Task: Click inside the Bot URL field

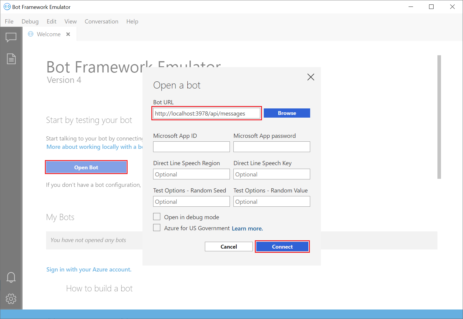Action: [206, 113]
